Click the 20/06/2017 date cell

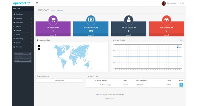(139, 85)
